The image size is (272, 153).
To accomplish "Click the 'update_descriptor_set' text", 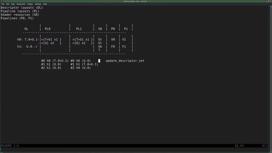I will 125,61.
